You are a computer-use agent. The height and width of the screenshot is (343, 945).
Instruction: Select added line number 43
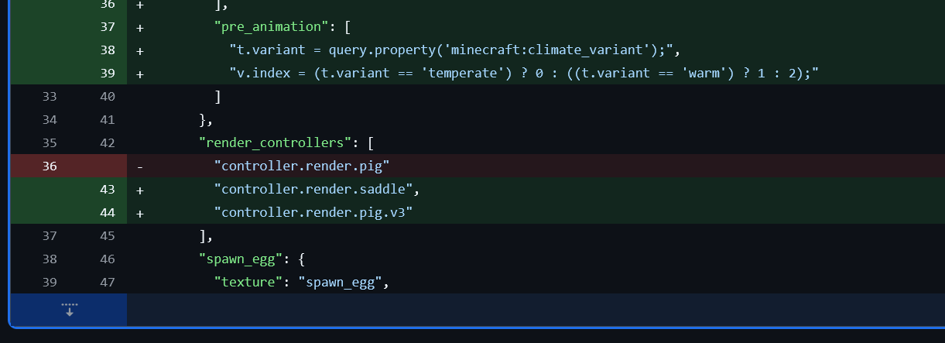pos(108,190)
